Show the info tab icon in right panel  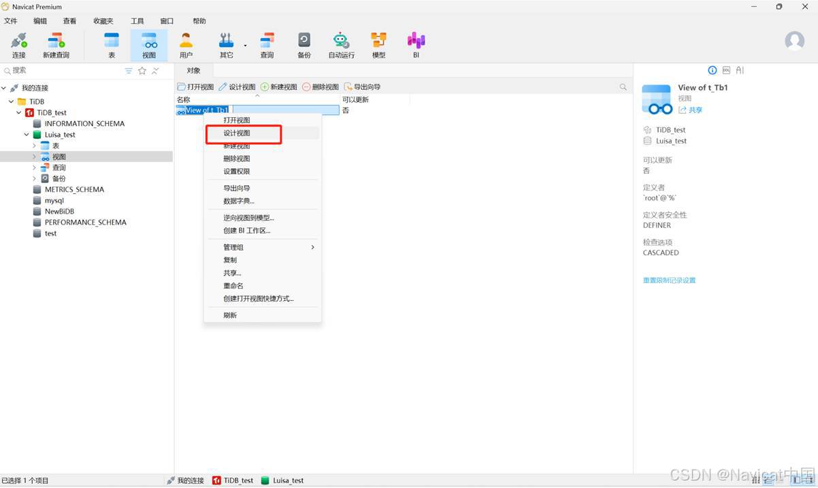[713, 70]
